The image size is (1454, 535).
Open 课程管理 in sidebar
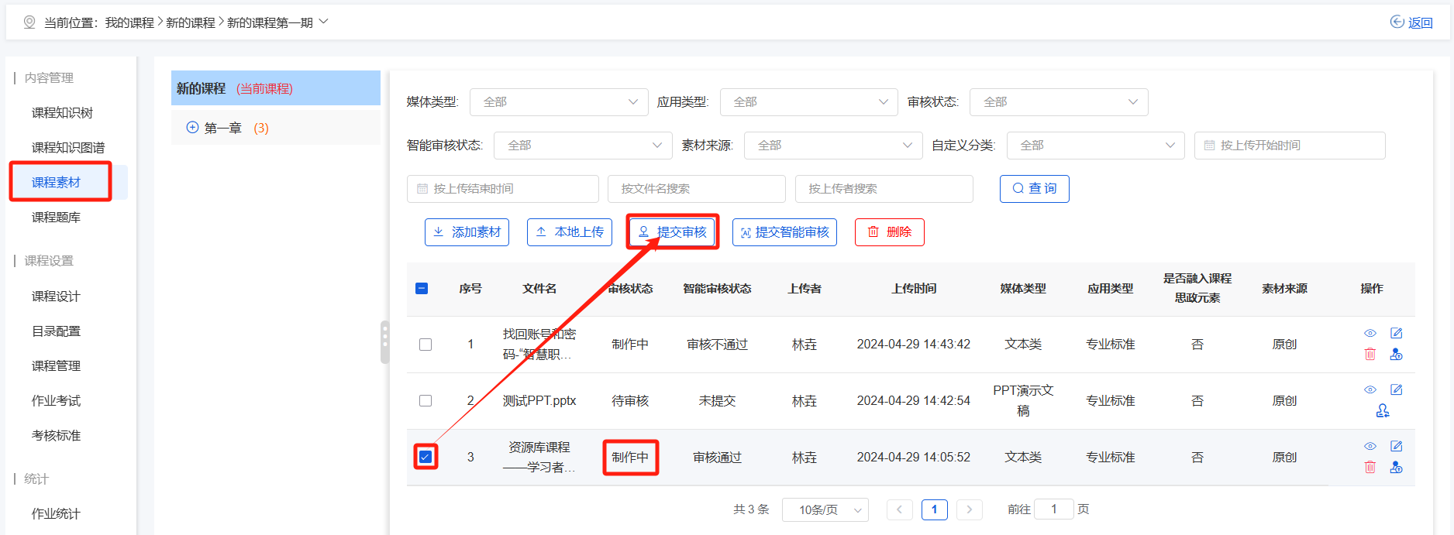56,366
